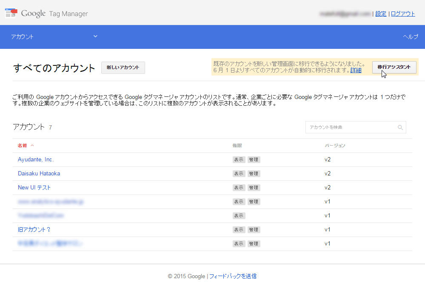
Task: Expand the account selector chevron
Action: pos(95,37)
